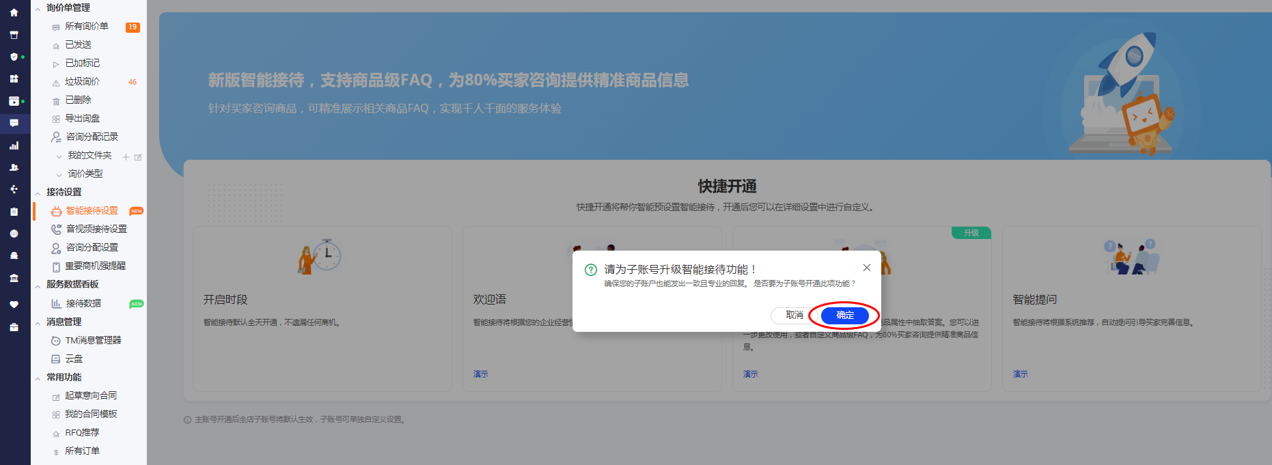This screenshot has height=465, width=1272.
Task: Click the heart icon in the dark sidebar
Action: (x=14, y=305)
